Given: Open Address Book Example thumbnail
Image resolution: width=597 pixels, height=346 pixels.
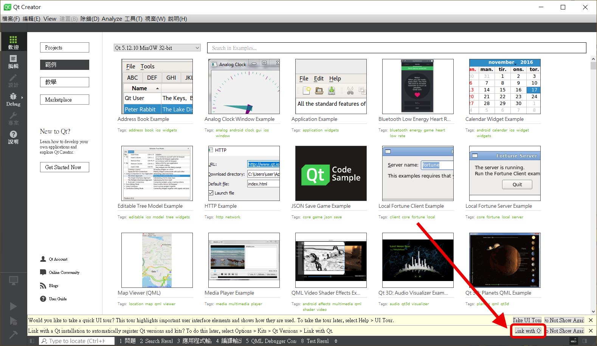Looking at the screenshot, I should click(x=157, y=86).
